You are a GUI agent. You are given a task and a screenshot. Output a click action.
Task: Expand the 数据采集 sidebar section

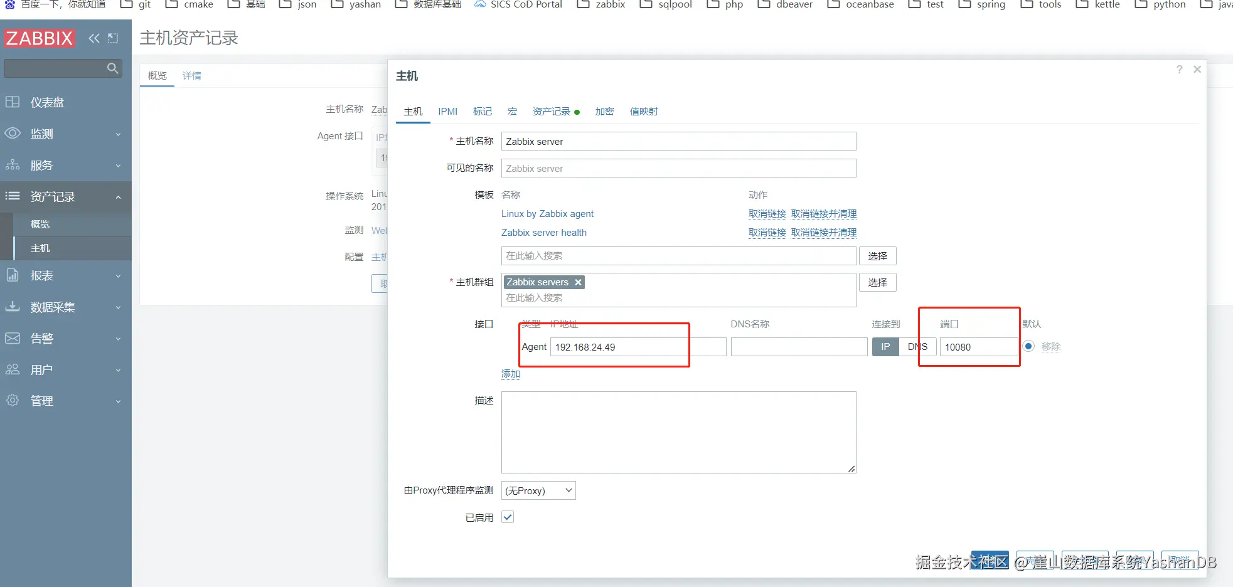point(66,307)
